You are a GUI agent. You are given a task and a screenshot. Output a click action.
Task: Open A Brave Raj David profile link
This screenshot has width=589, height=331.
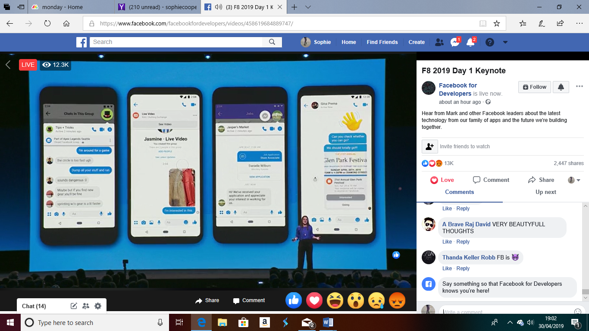point(466,224)
